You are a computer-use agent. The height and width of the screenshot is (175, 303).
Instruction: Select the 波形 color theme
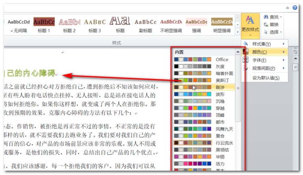click(204, 94)
